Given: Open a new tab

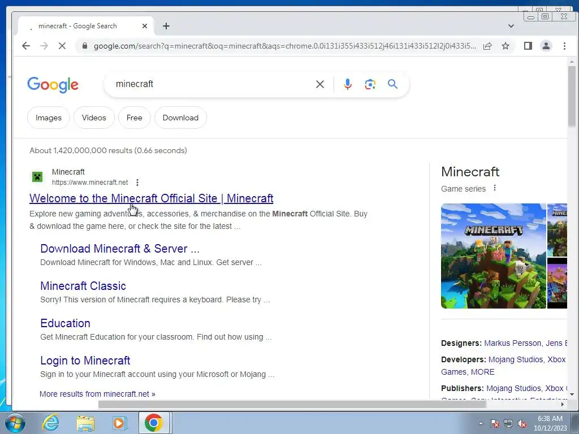Looking at the screenshot, I should [166, 26].
